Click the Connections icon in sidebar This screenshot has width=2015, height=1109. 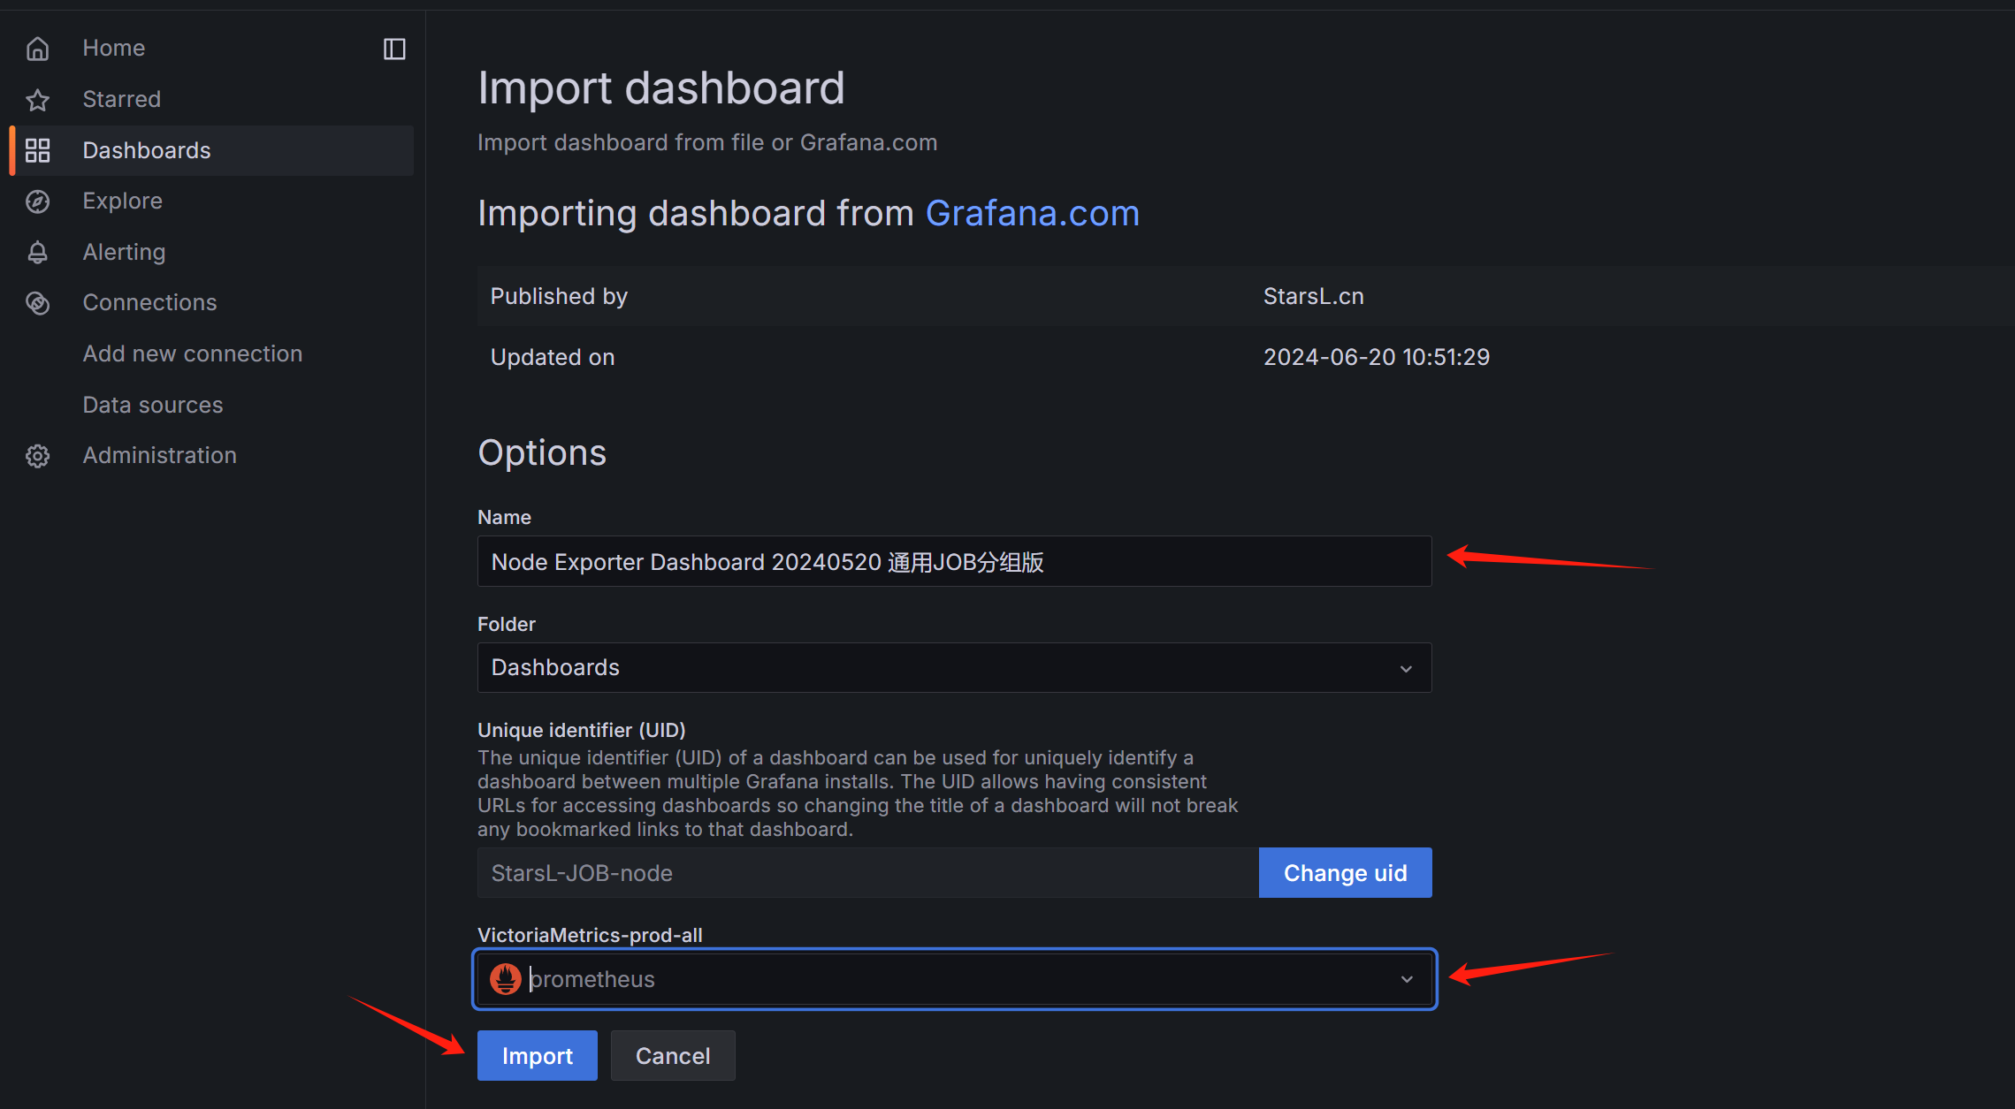(37, 303)
